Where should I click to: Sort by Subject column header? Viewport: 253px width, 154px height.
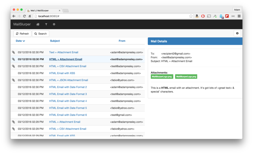click(x=55, y=41)
